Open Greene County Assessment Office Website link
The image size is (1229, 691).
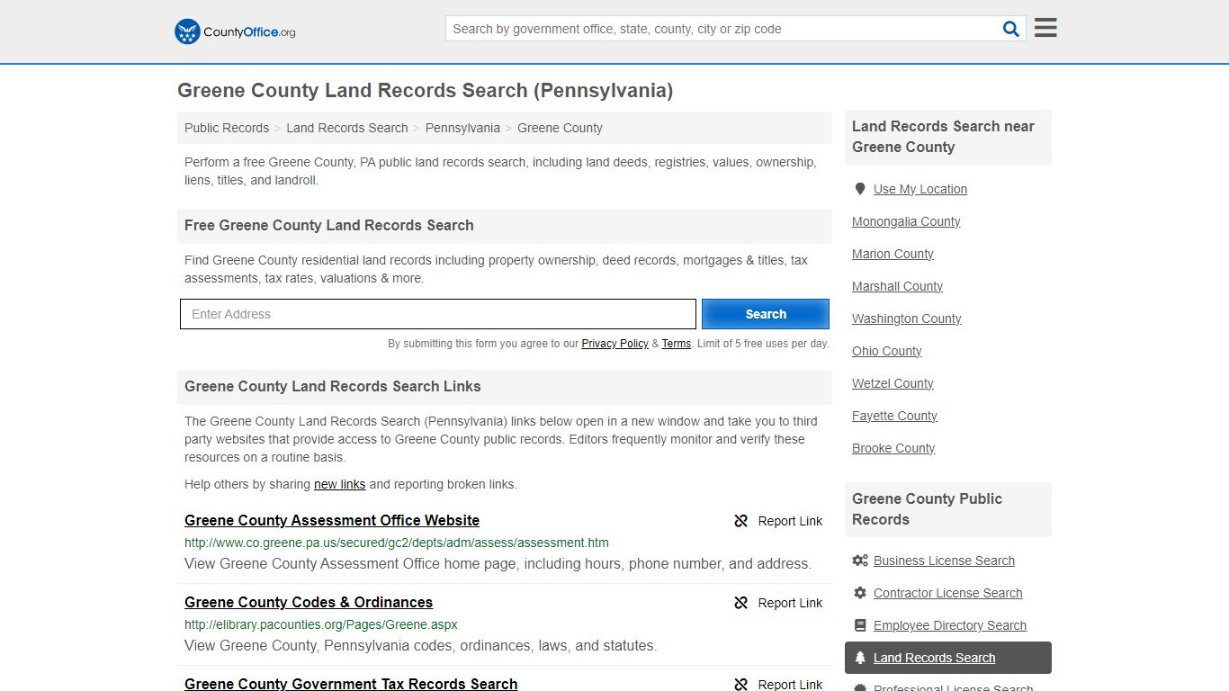coord(332,520)
